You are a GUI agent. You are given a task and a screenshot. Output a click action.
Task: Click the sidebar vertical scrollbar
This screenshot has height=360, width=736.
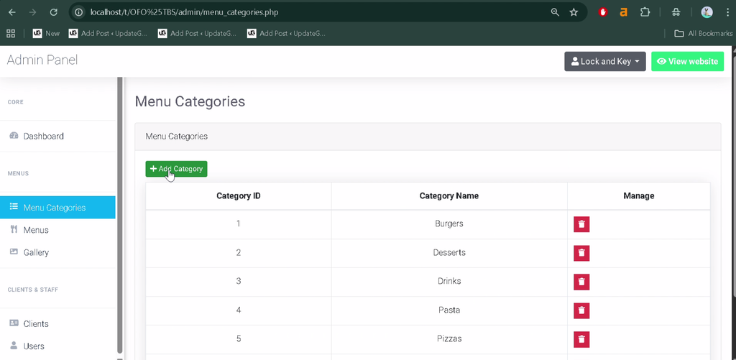[120, 215]
